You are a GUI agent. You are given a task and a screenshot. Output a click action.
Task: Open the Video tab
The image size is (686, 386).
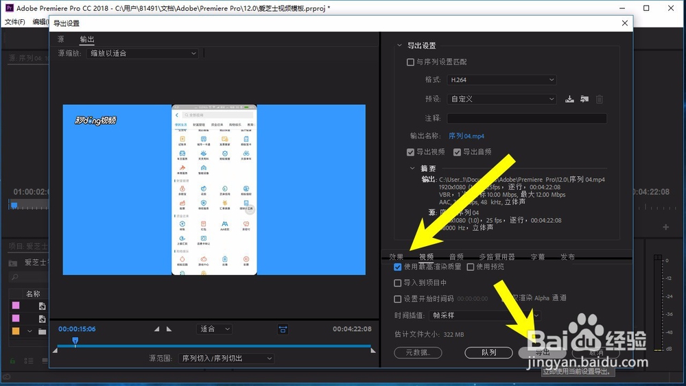click(x=426, y=256)
